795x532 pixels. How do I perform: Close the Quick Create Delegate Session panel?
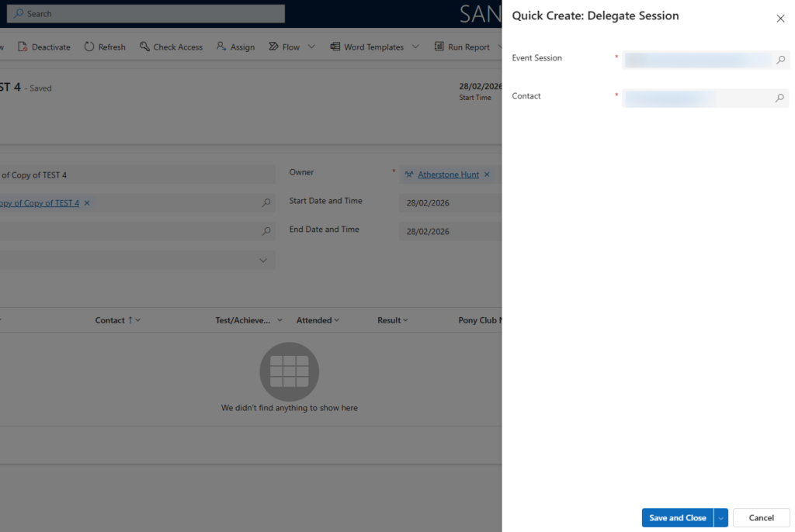[x=780, y=19]
